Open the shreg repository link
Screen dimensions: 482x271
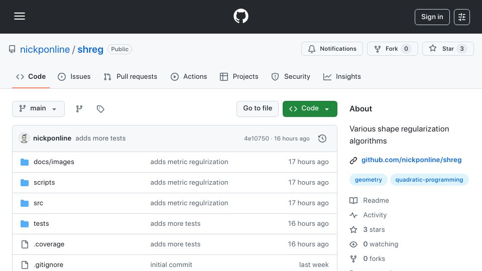[x=90, y=49]
